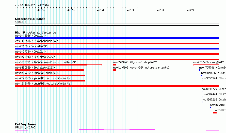Open nsv4246603 (gnomADStructuralVariants) label
This screenshot has width=226, height=133.
(141, 68)
